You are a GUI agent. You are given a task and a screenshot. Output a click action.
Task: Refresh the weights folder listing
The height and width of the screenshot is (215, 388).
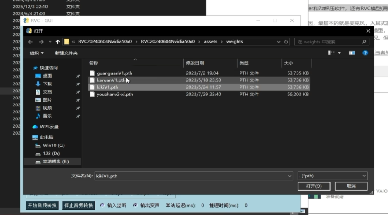(x=286, y=42)
